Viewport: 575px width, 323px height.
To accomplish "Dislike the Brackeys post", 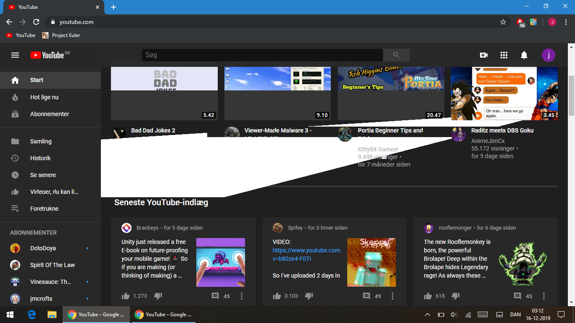I will coord(158,296).
